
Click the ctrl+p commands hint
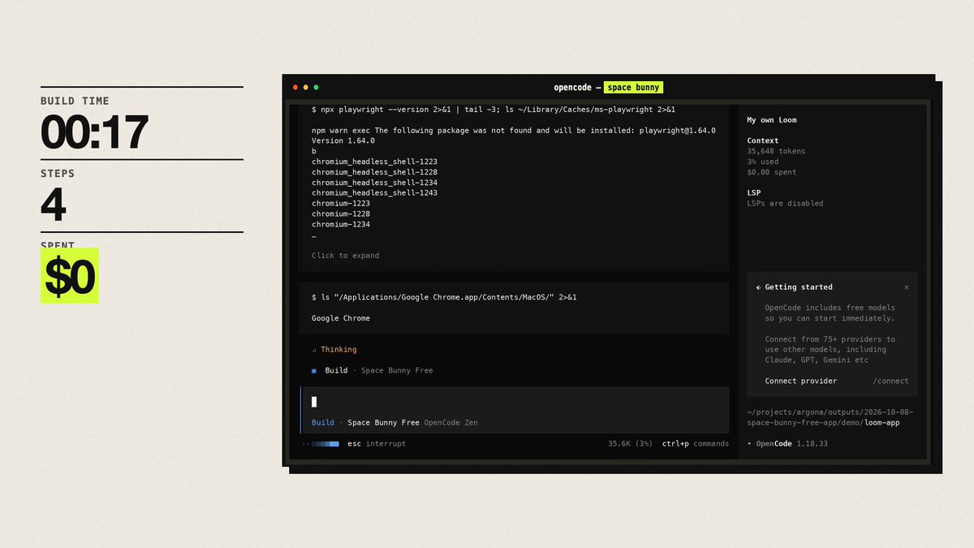696,444
